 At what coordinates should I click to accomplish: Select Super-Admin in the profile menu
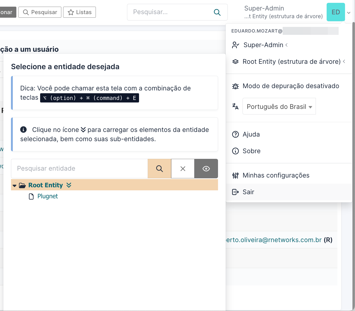click(263, 45)
